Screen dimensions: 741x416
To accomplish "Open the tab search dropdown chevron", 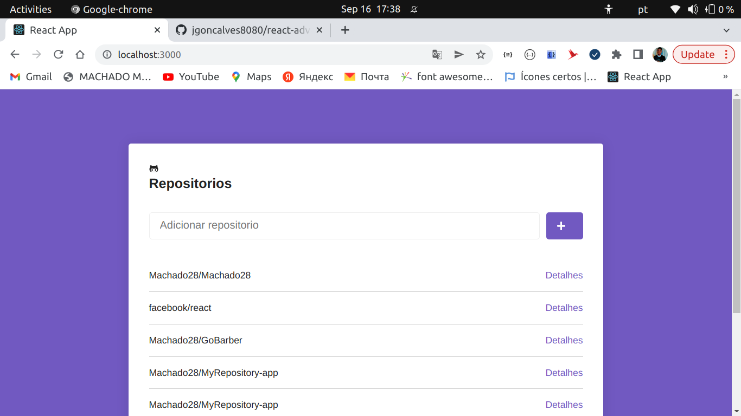I will pos(726,30).
